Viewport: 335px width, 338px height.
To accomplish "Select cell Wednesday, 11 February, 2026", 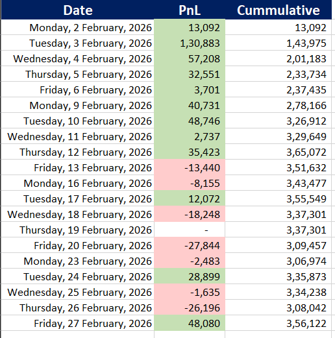I will pos(78,136).
